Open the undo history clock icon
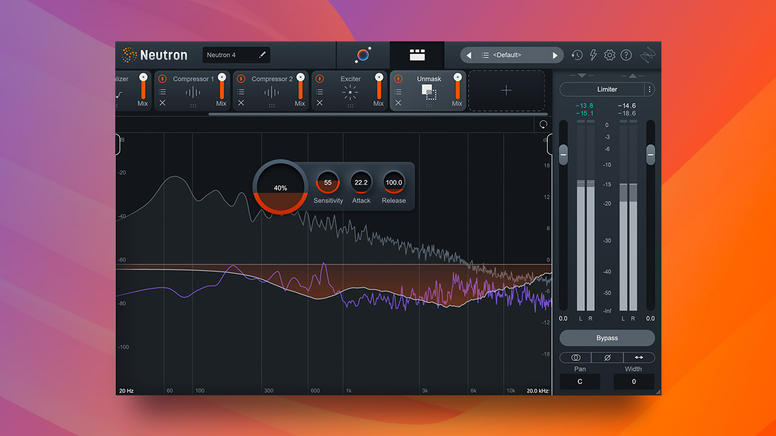Screen dimensions: 776x436 [x=577, y=55]
